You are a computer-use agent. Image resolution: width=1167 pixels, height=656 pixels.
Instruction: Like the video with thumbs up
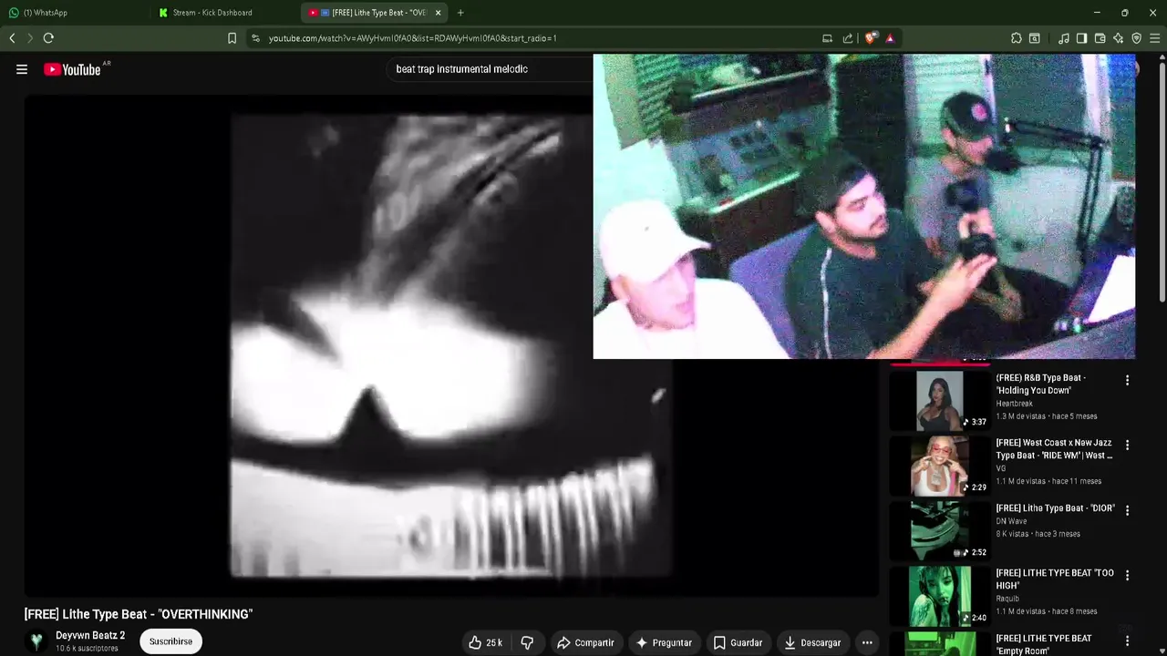(x=486, y=642)
